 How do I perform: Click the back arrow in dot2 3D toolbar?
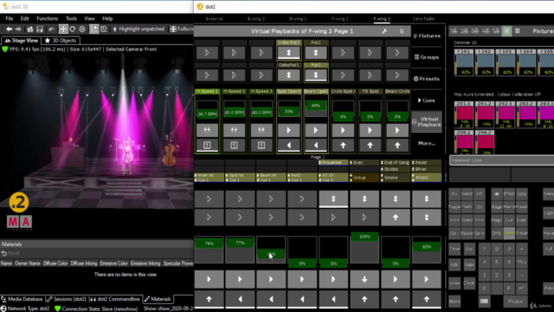[x=10, y=29]
